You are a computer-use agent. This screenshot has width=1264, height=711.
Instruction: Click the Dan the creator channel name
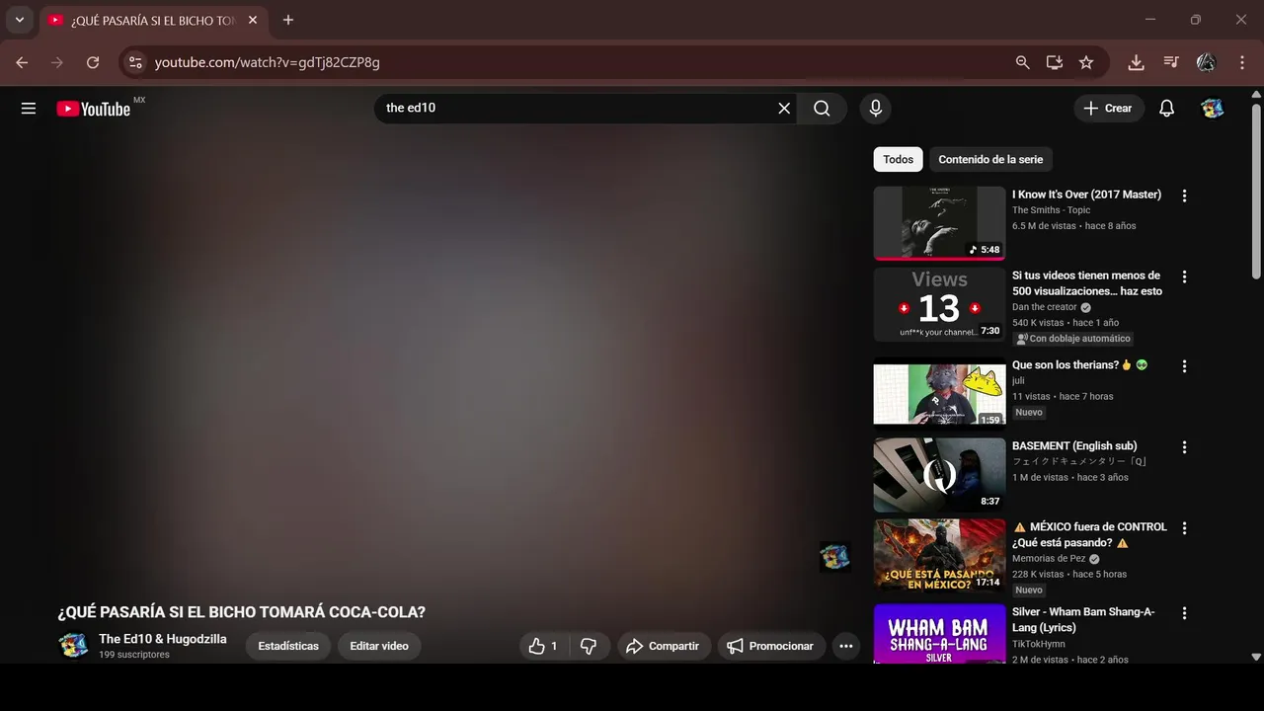pos(1045,307)
